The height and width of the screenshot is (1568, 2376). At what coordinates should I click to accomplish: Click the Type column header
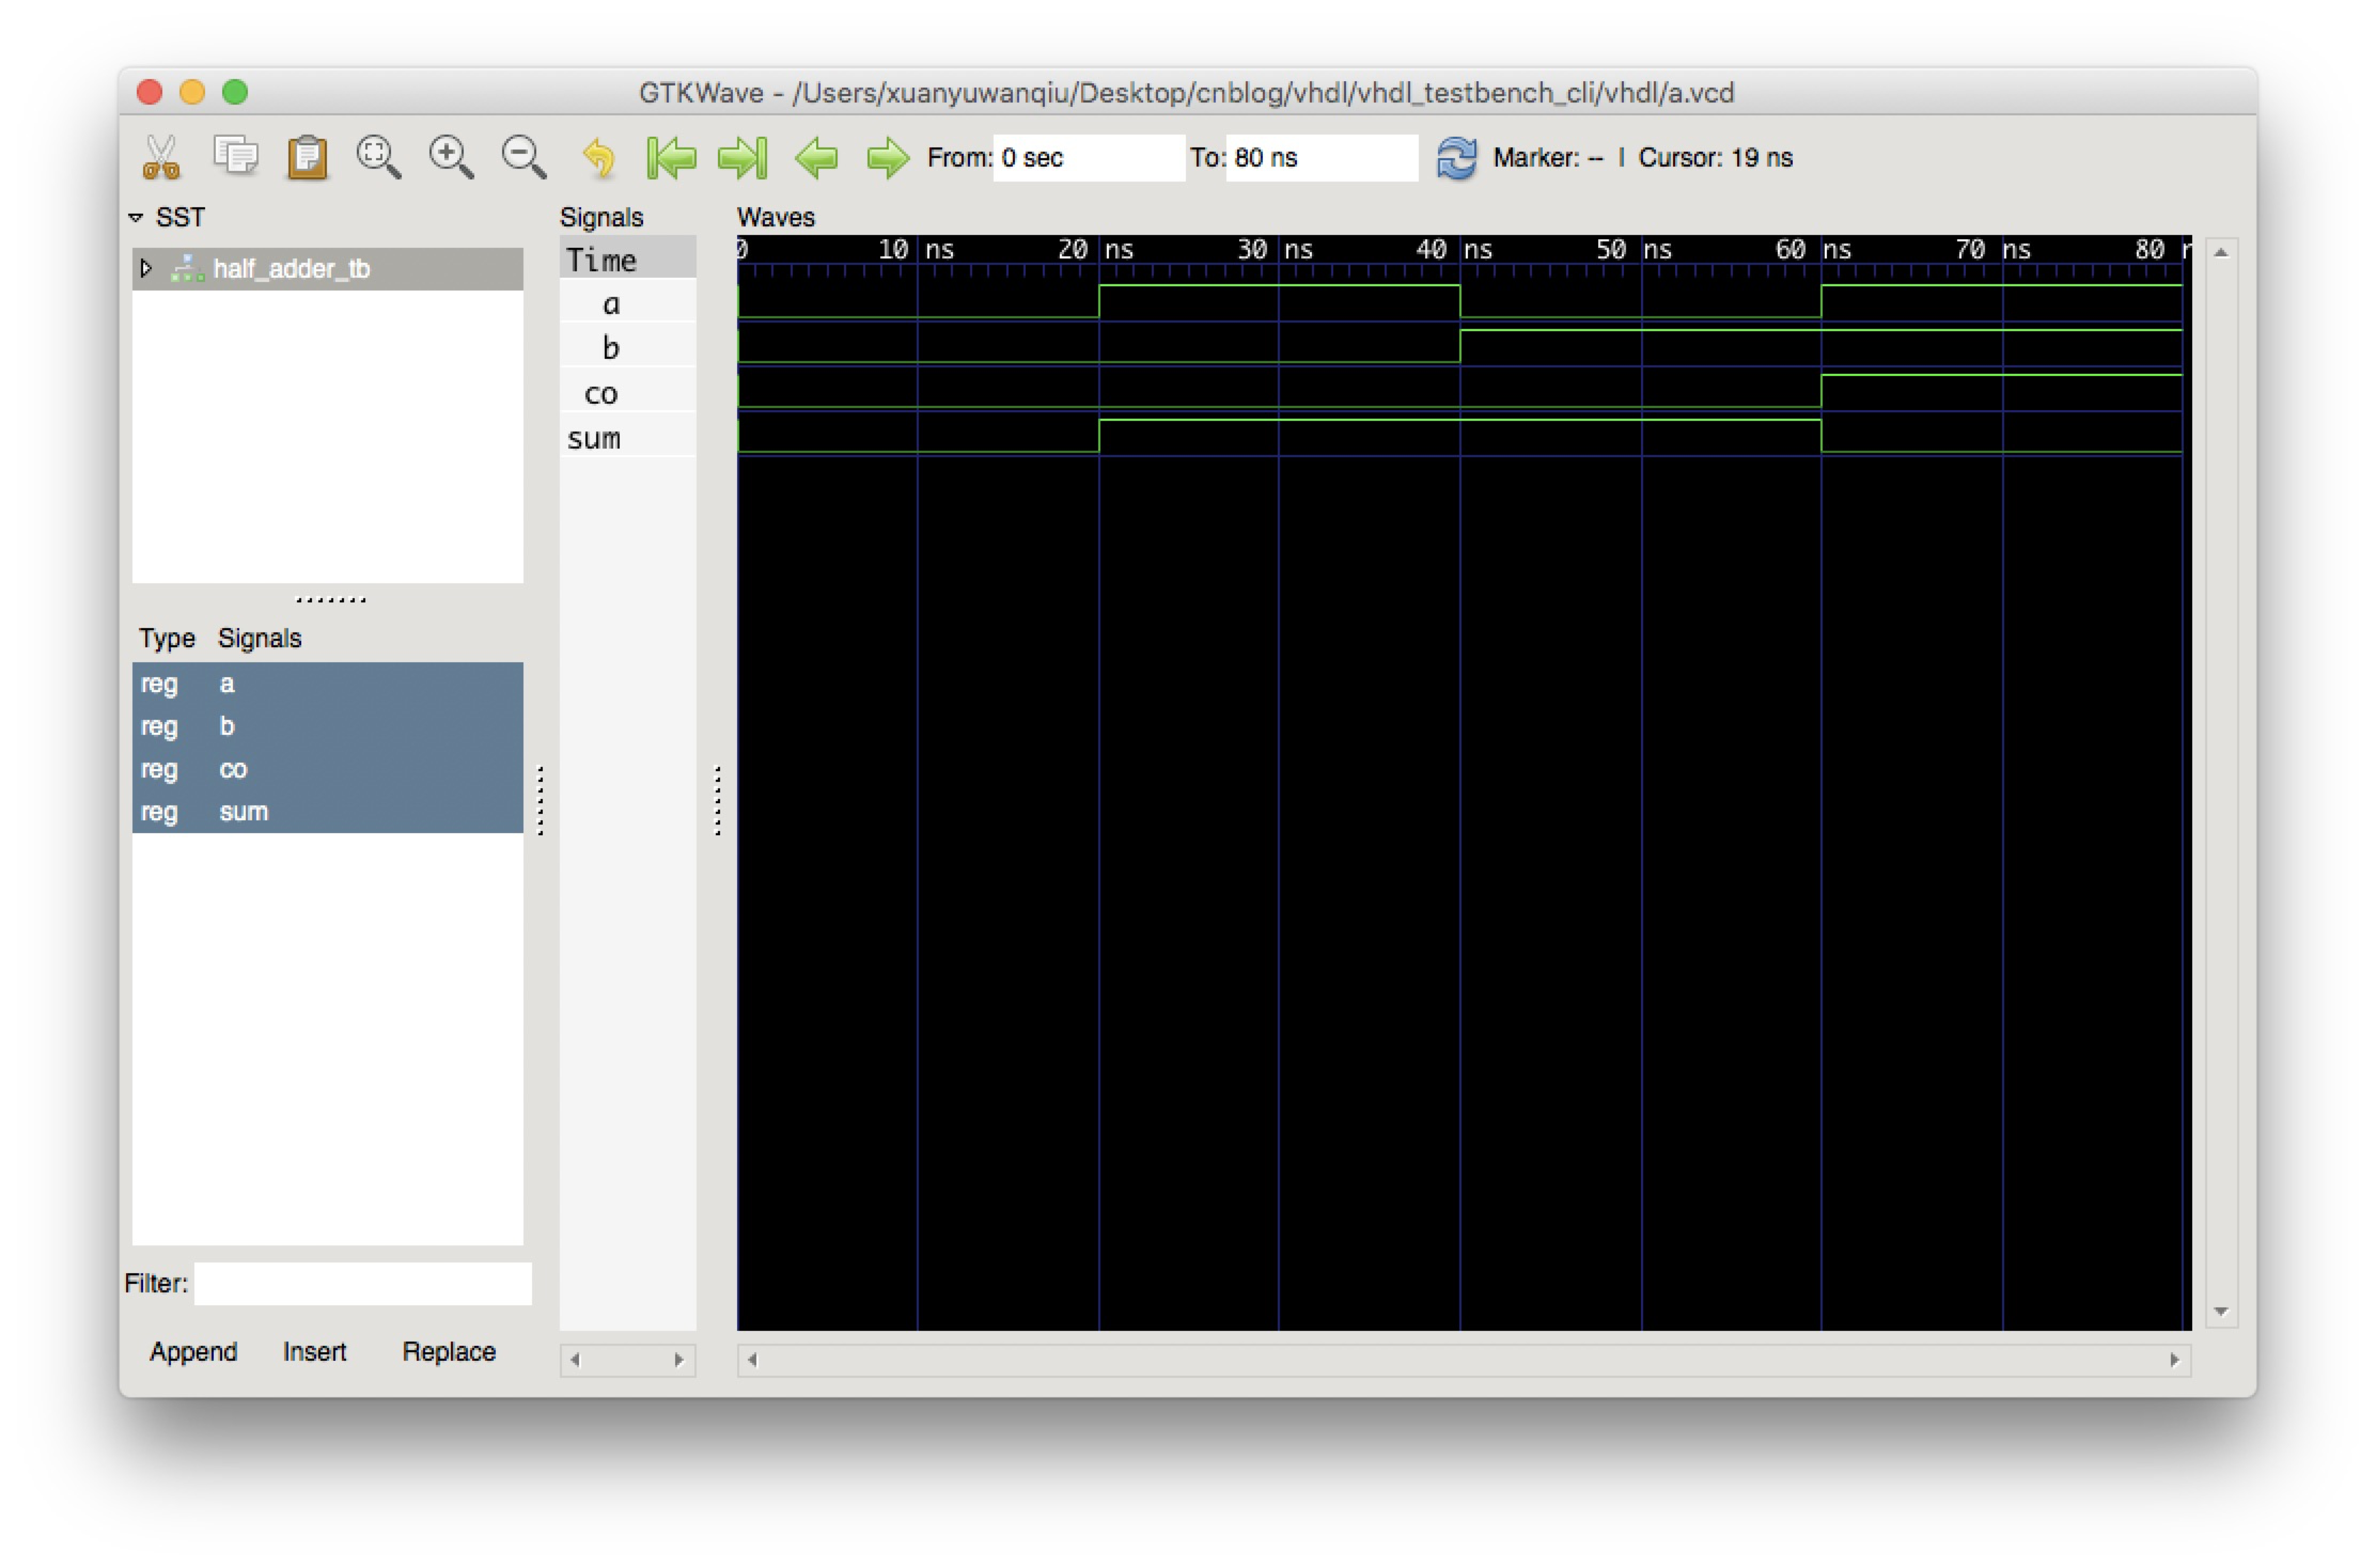[167, 638]
